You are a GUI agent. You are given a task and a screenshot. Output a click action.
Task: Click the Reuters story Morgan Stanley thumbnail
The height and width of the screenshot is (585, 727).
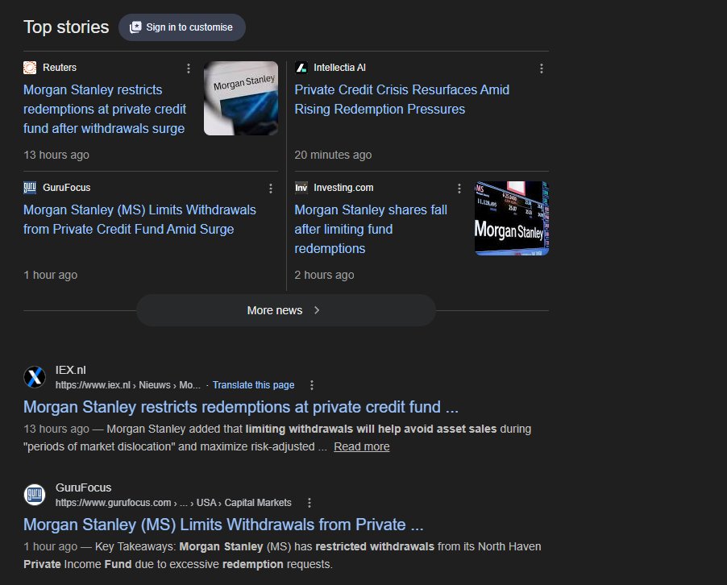(241, 98)
